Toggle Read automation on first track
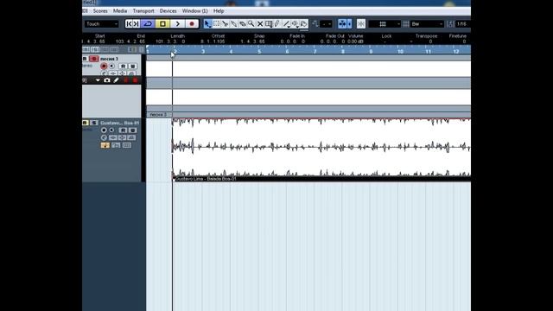 coord(123,66)
